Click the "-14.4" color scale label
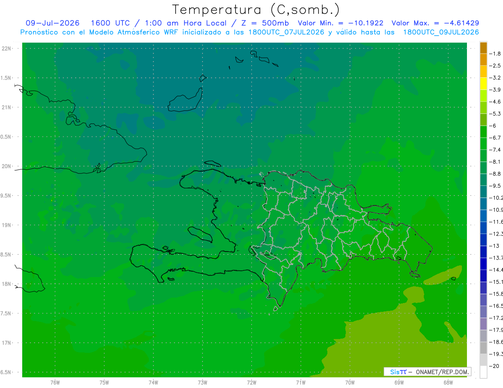The image size is (503, 388). pos(496,270)
